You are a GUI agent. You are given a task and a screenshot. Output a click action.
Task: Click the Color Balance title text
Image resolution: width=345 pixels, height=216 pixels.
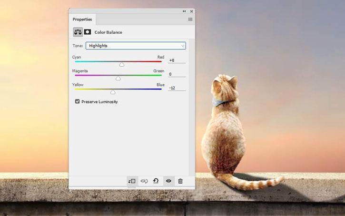pos(108,32)
